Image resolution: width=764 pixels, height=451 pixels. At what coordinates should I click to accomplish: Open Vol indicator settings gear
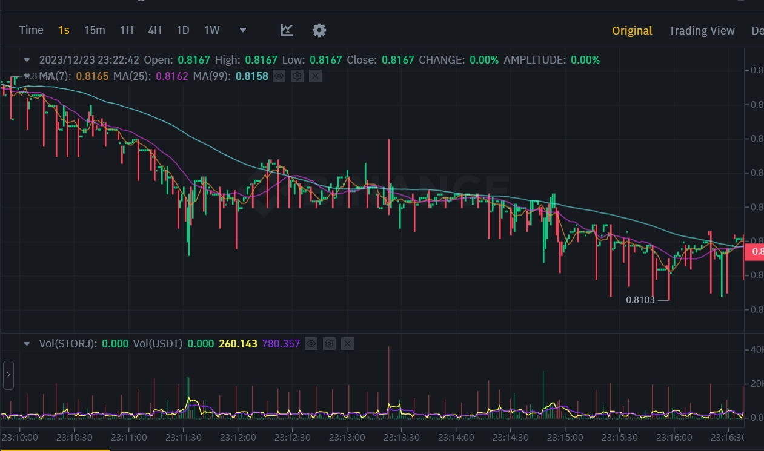[329, 344]
